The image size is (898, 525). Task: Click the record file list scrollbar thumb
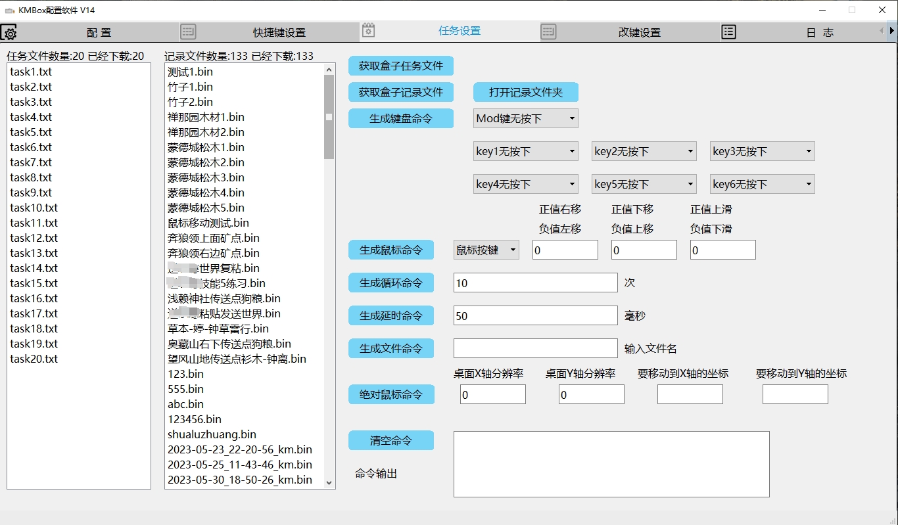coord(329,117)
